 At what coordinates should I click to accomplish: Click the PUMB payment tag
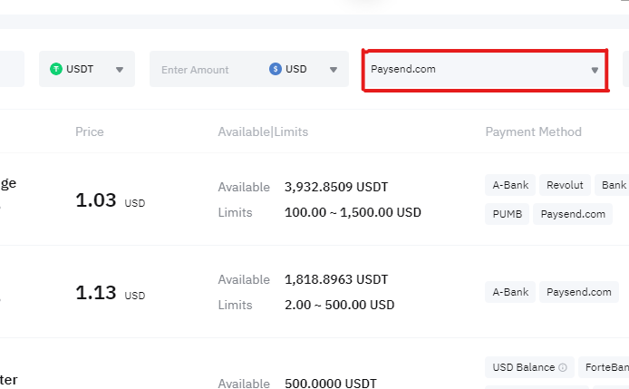click(x=507, y=214)
